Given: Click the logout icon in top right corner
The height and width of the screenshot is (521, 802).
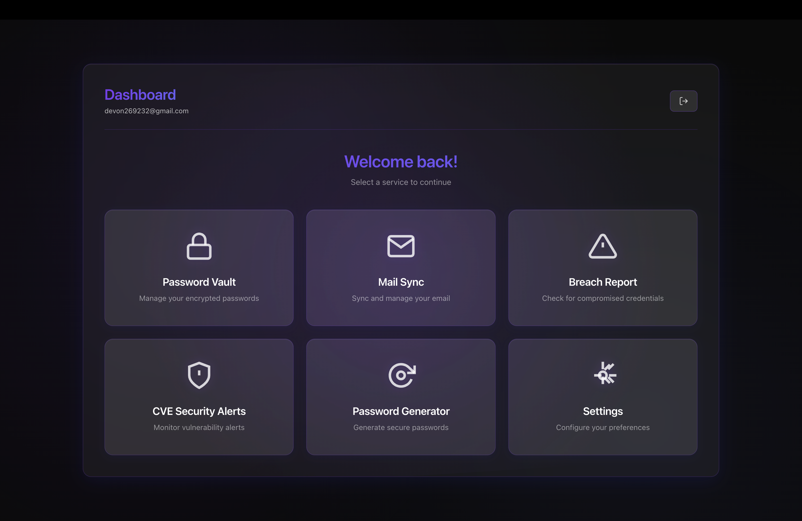Looking at the screenshot, I should click(x=683, y=101).
